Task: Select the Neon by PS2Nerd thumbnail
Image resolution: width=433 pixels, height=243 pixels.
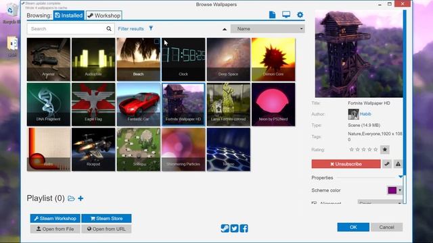Action: pyautogui.click(x=273, y=105)
